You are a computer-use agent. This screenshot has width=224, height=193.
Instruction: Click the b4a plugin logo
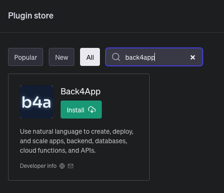pos(36,102)
